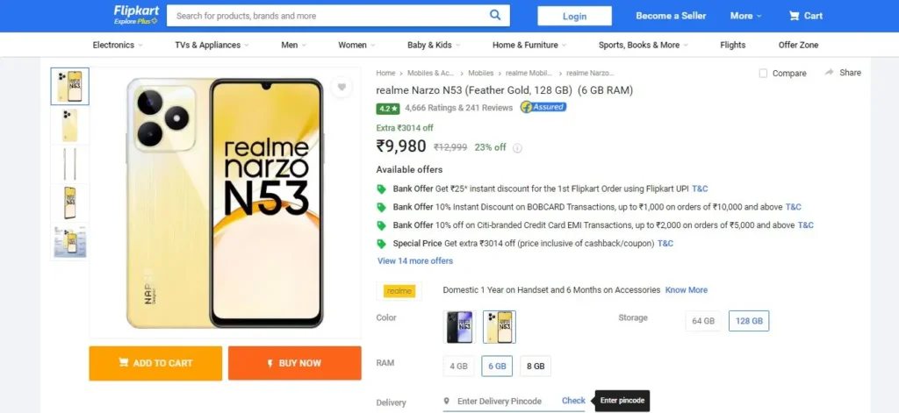This screenshot has width=899, height=413.
Task: Add product to wishlist with heart icon
Action: click(342, 87)
